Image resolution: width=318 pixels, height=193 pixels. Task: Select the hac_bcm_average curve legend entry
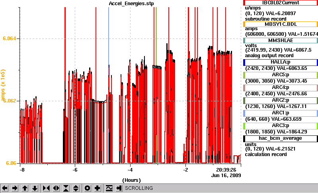click(x=281, y=139)
